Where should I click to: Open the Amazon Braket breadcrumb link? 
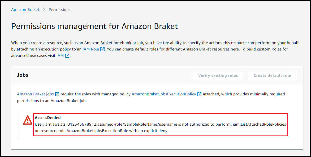25,9
